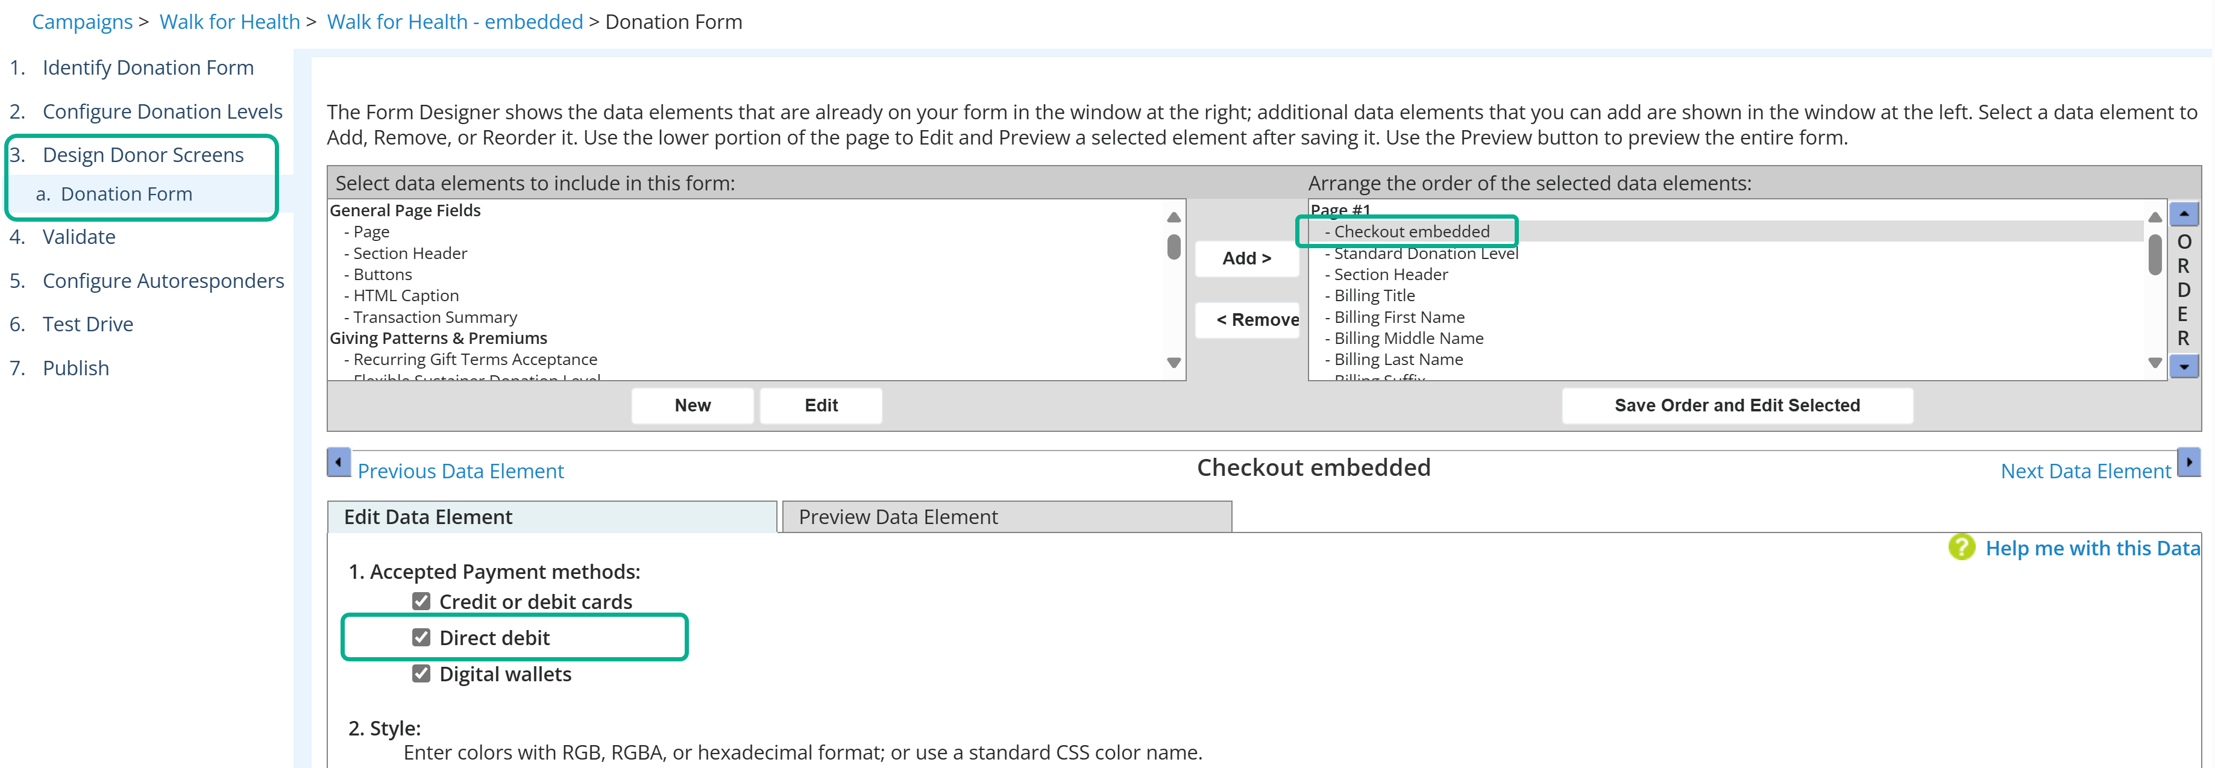Follow the Walk for Health breadcrumb link

[230, 22]
